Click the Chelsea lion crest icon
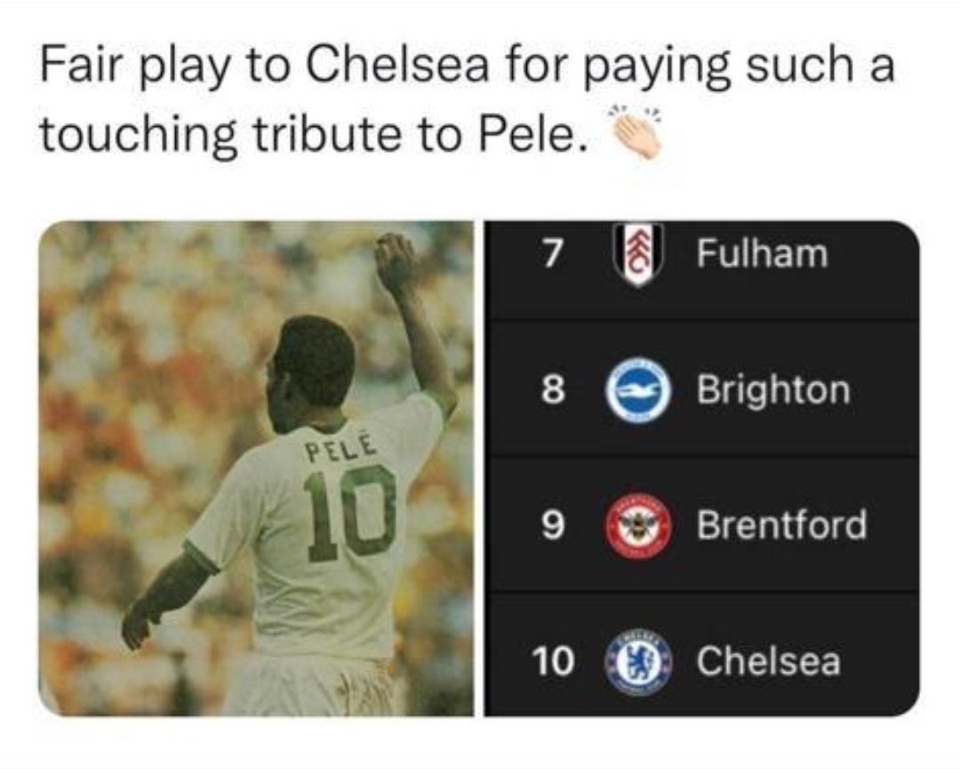The image size is (960, 769). point(638,661)
